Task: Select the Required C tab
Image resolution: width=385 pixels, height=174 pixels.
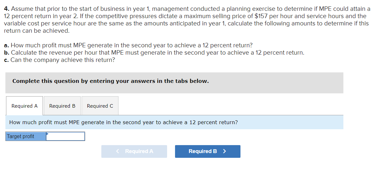Action: point(100,106)
